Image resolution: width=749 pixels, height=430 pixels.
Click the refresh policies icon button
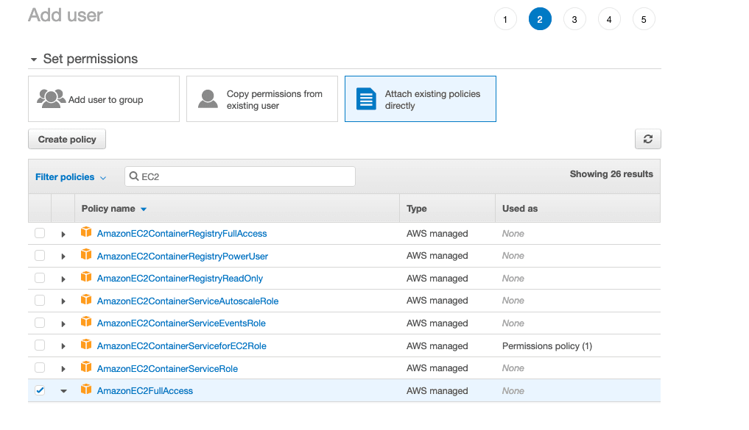coord(647,139)
